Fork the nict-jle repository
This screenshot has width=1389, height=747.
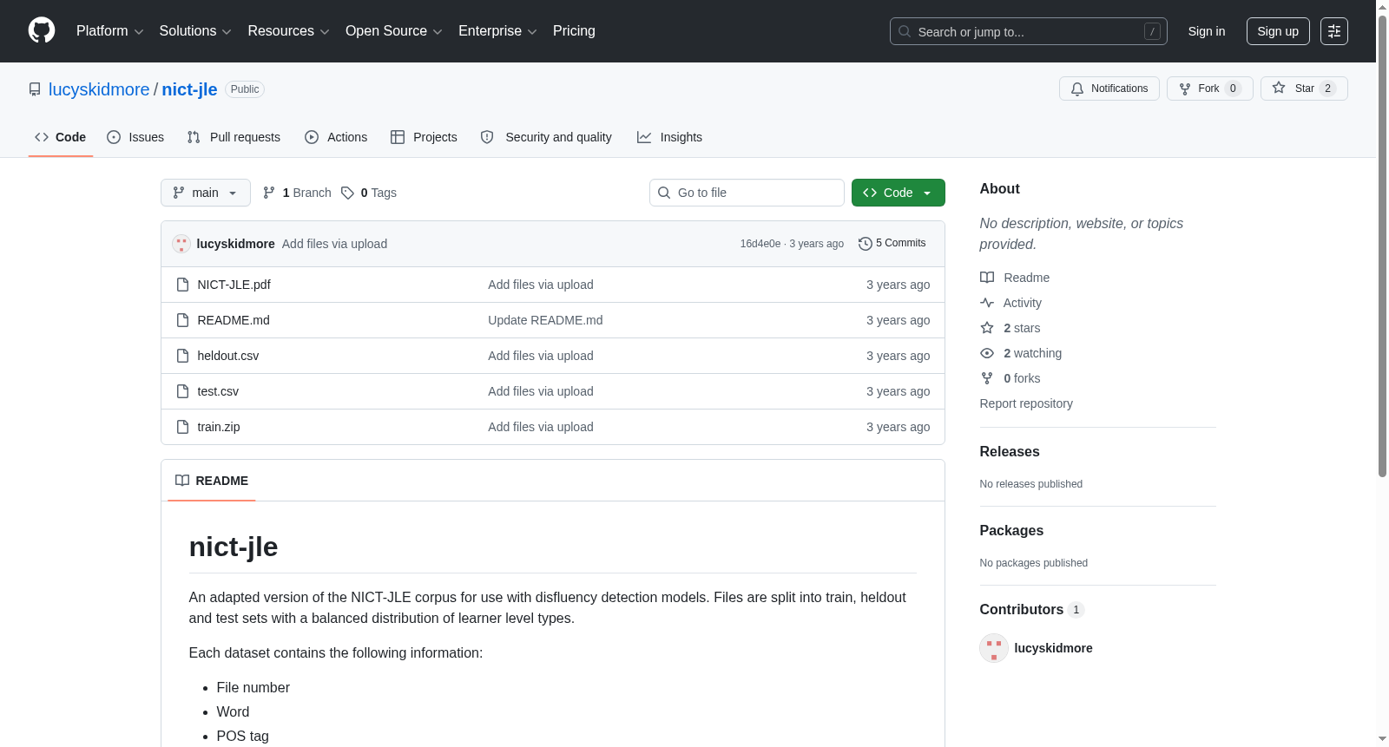(1210, 88)
